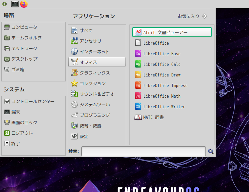
Task: Select the すべて category
Action: [97, 30]
